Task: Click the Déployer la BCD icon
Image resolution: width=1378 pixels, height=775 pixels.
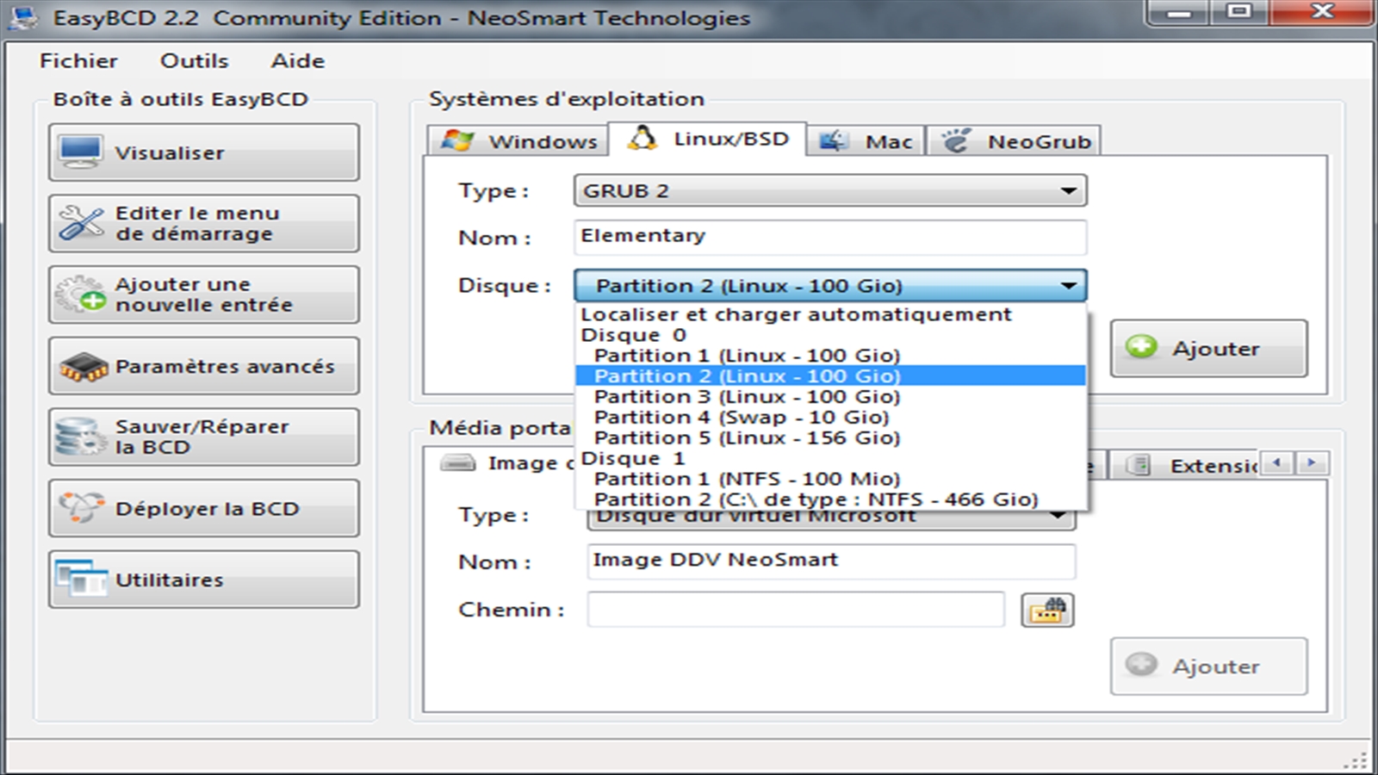Action: point(81,508)
